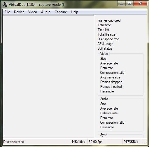Click the CPU usage label
Screen dimensions: 149x147
point(105,44)
